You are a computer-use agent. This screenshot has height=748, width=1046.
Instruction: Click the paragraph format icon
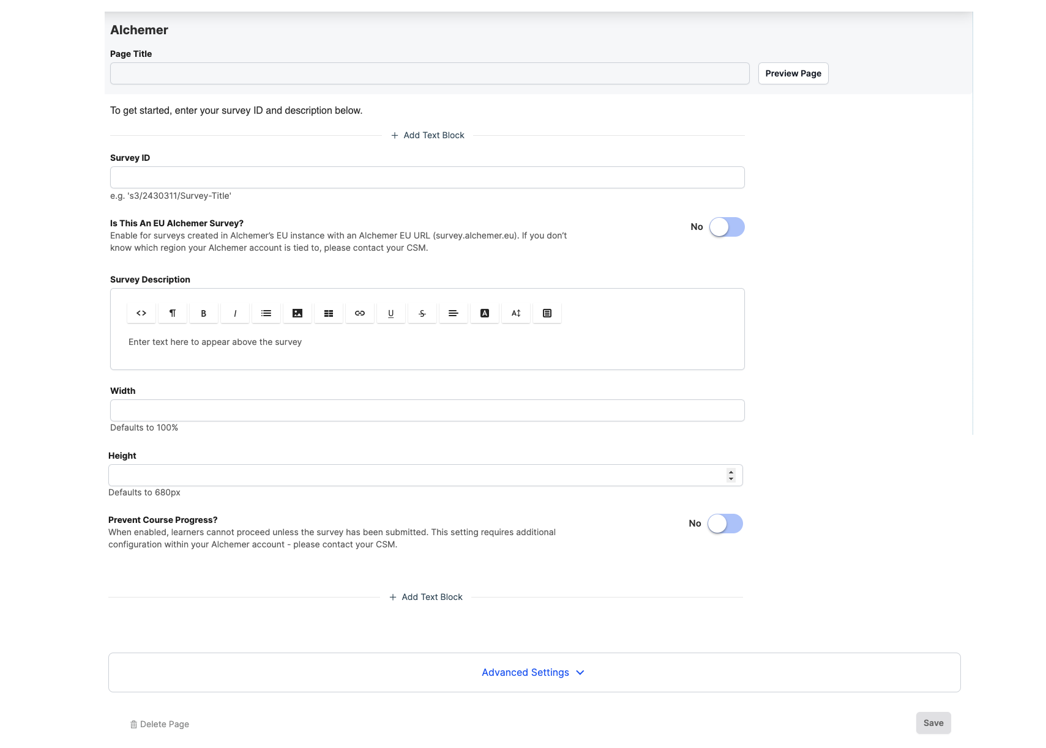(172, 313)
